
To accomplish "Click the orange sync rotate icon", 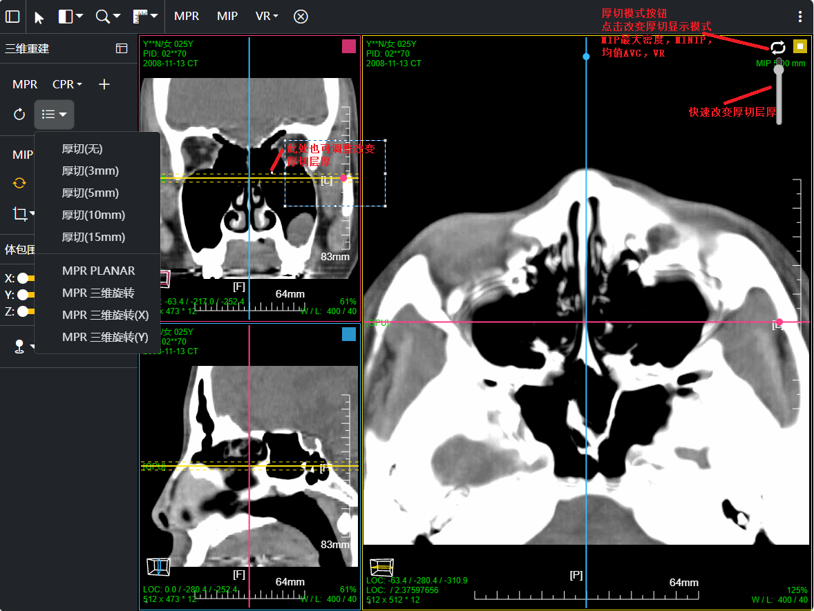I will 19,183.
